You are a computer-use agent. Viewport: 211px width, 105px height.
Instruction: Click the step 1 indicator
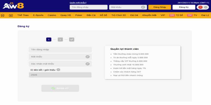pyautogui.click(x=49, y=40)
